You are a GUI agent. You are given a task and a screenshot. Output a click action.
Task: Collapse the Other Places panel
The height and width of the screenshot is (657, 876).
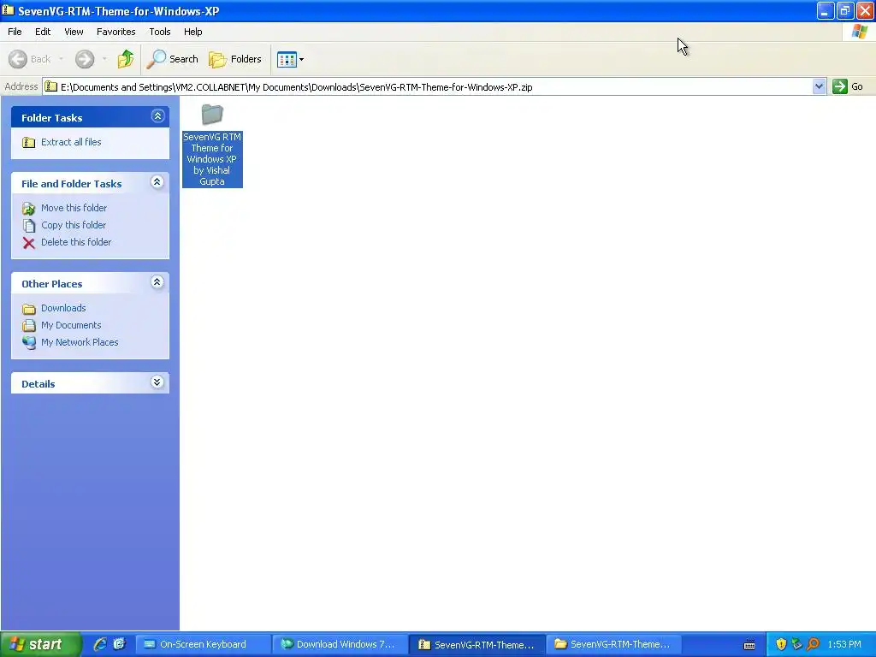click(157, 282)
